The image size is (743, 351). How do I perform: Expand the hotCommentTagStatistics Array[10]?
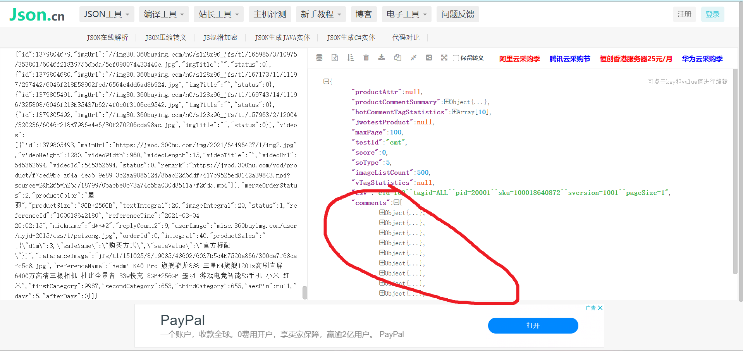(x=454, y=112)
